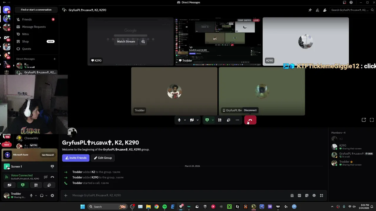Open CheeseWiz direct message
Image resolution: width=376 pixels, height=211 pixels.
click(x=36, y=138)
